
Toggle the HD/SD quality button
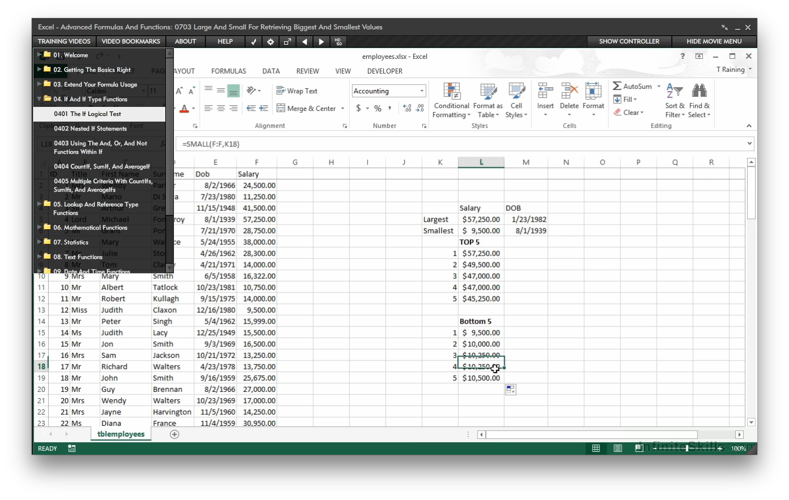click(x=338, y=41)
